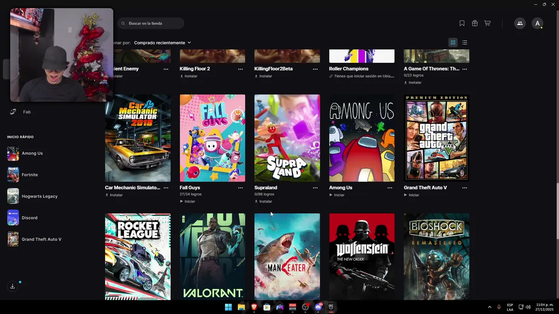Switch library to list view
The image size is (559, 314).
point(465,42)
